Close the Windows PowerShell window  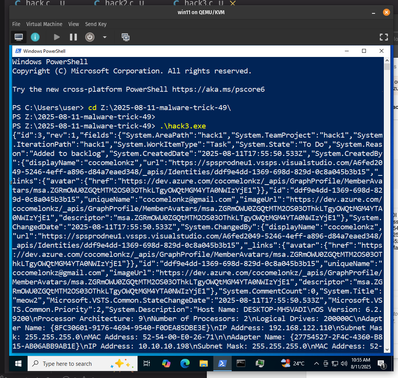point(381,51)
